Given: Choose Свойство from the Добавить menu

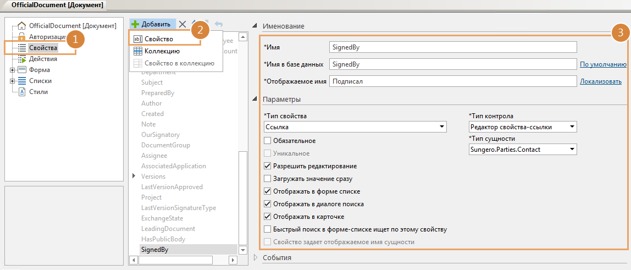Looking at the screenshot, I should 159,39.
